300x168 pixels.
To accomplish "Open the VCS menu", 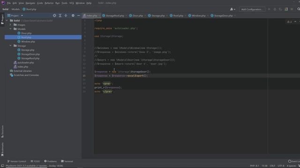I will click(x=72, y=3).
